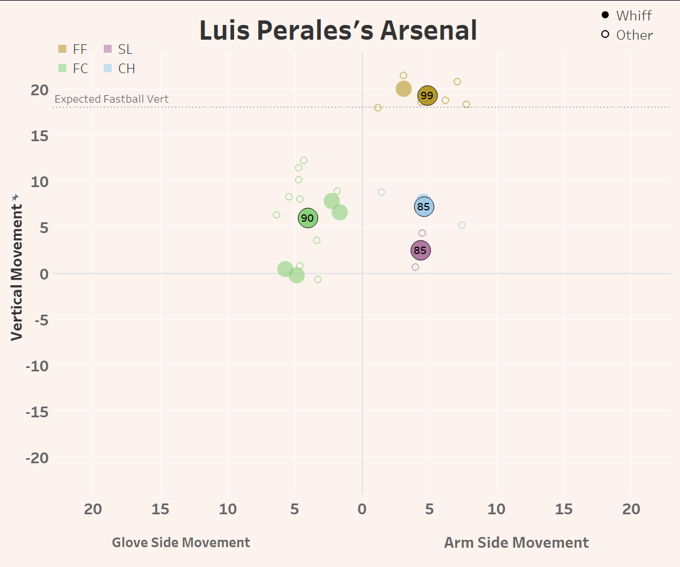Viewport: 680px width, 567px height.
Task: Click the Other legend text label
Action: [635, 35]
